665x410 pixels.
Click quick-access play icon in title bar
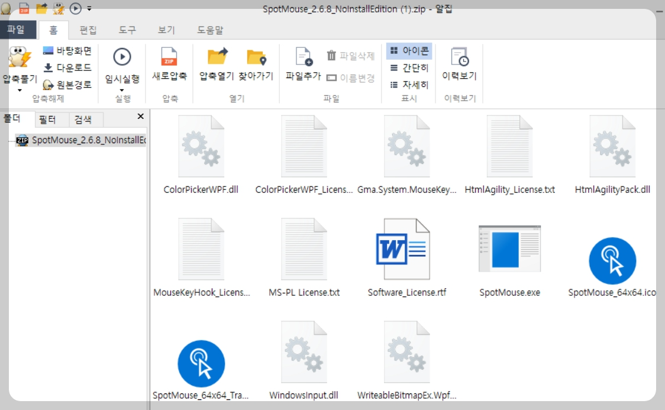coord(75,8)
